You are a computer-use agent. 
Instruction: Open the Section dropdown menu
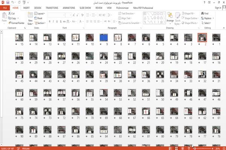[x=40, y=23]
